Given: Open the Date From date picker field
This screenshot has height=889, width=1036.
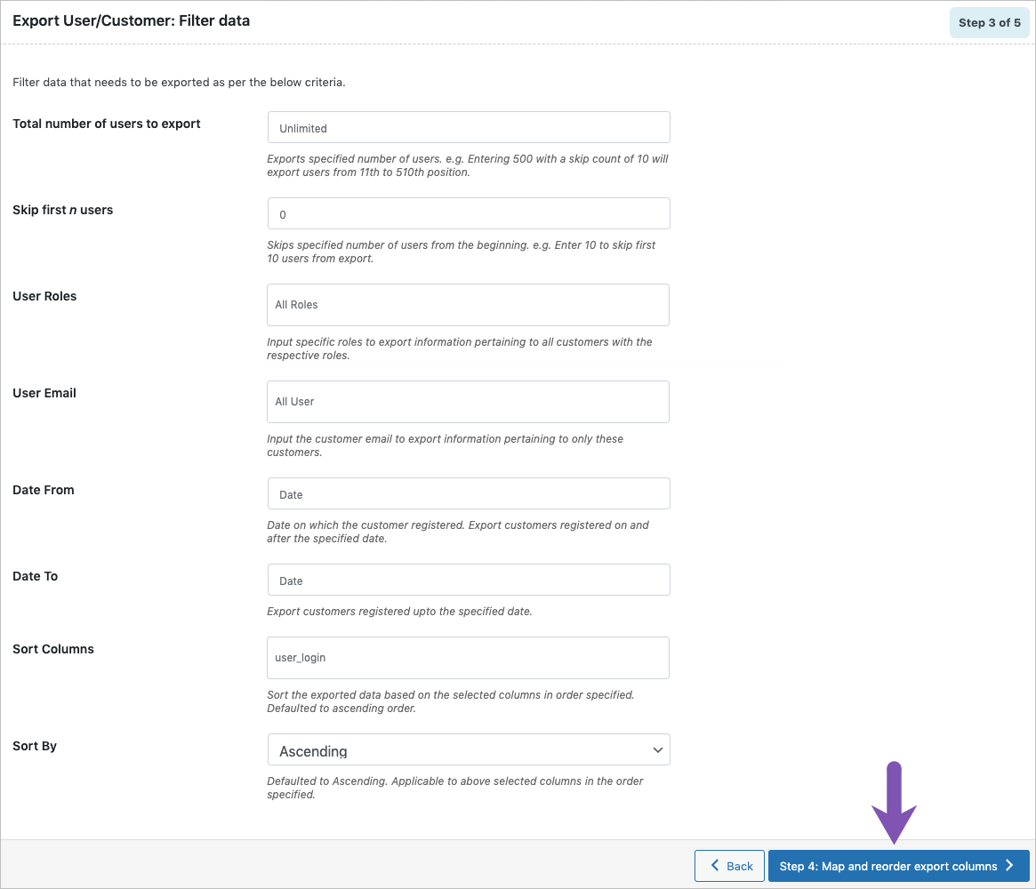Looking at the screenshot, I should tap(468, 493).
